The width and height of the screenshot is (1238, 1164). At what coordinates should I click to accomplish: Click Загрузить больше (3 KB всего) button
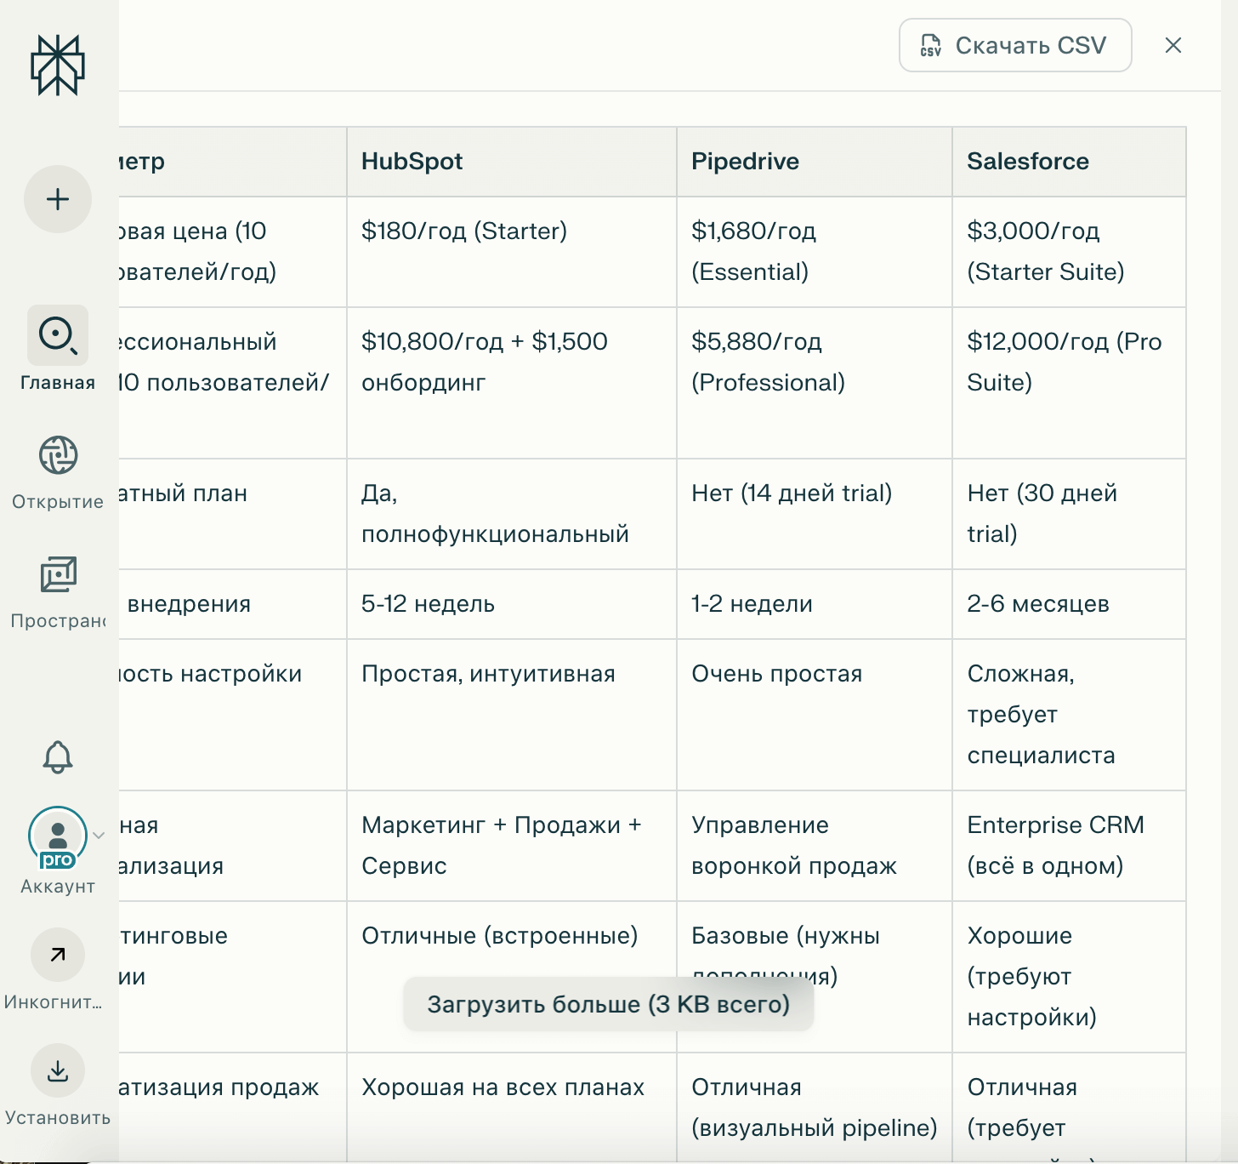click(x=608, y=1004)
